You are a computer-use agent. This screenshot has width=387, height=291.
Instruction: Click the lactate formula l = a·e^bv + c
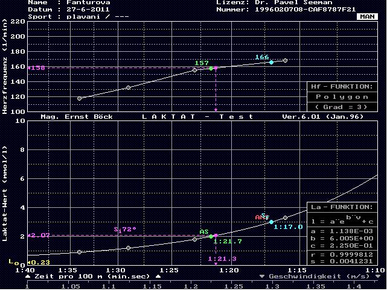coord(342,219)
